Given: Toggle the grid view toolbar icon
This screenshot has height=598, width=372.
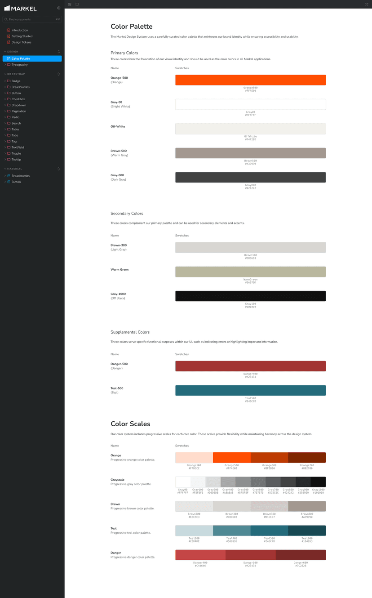Looking at the screenshot, I should pyautogui.click(x=70, y=4).
